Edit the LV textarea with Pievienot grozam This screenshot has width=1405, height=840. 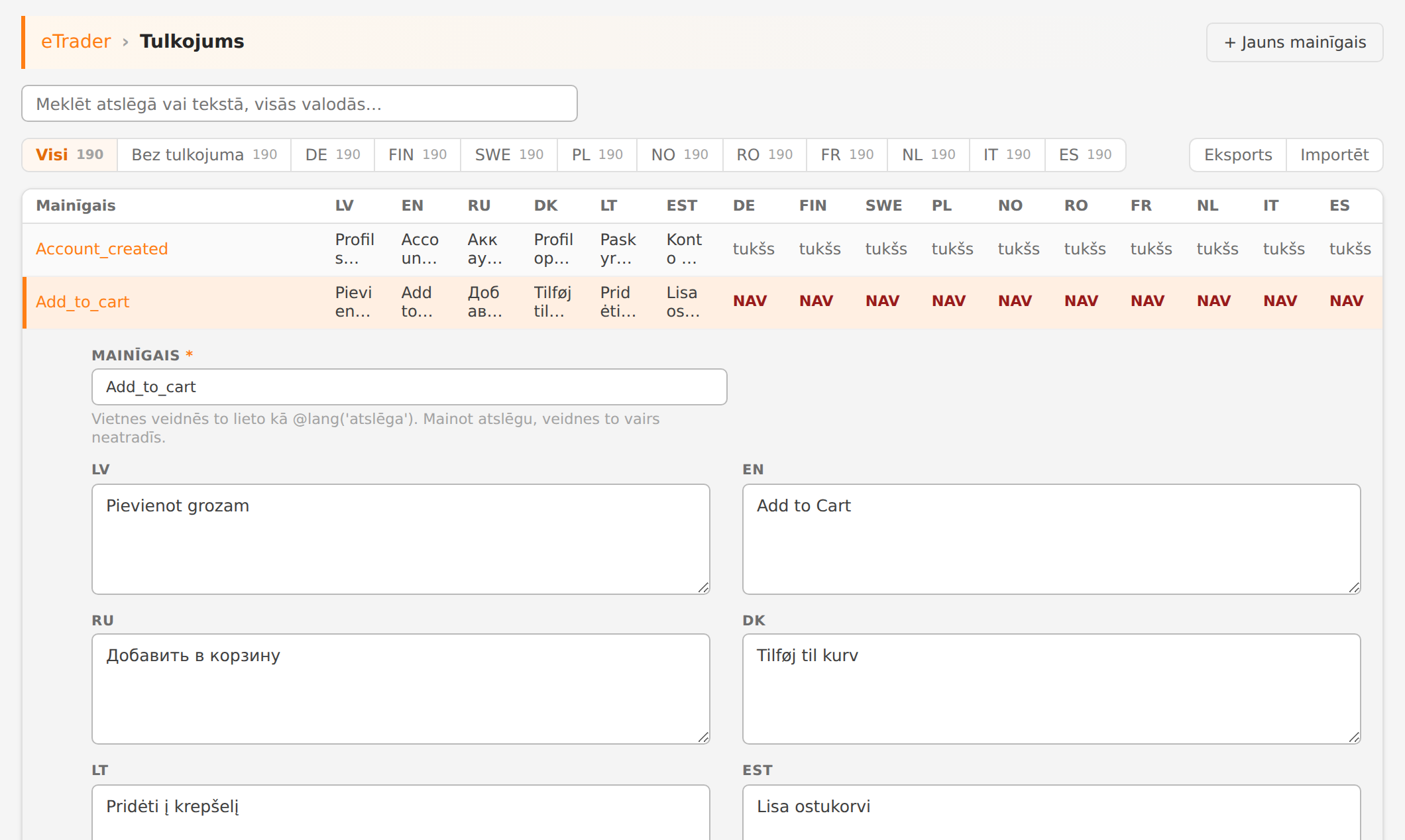400,539
